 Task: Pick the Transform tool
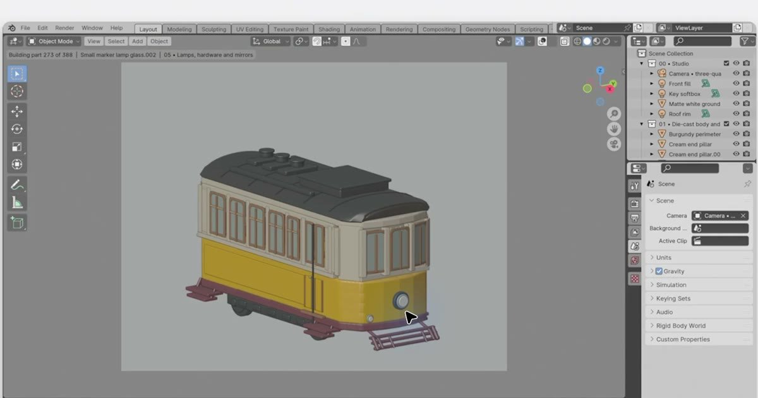pos(17,165)
